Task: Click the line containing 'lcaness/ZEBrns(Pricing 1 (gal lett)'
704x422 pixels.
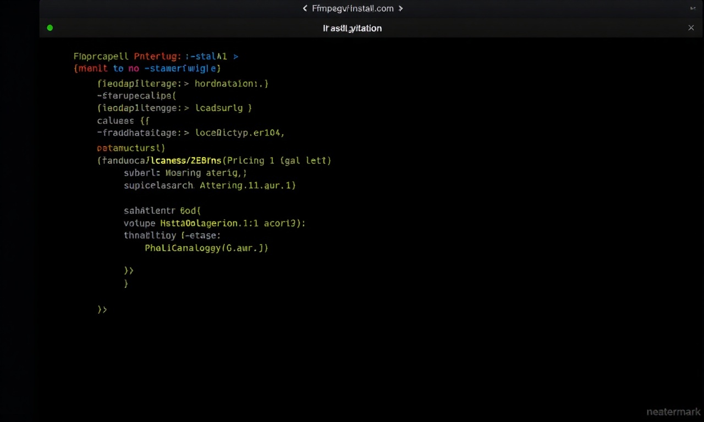Action: click(x=214, y=160)
